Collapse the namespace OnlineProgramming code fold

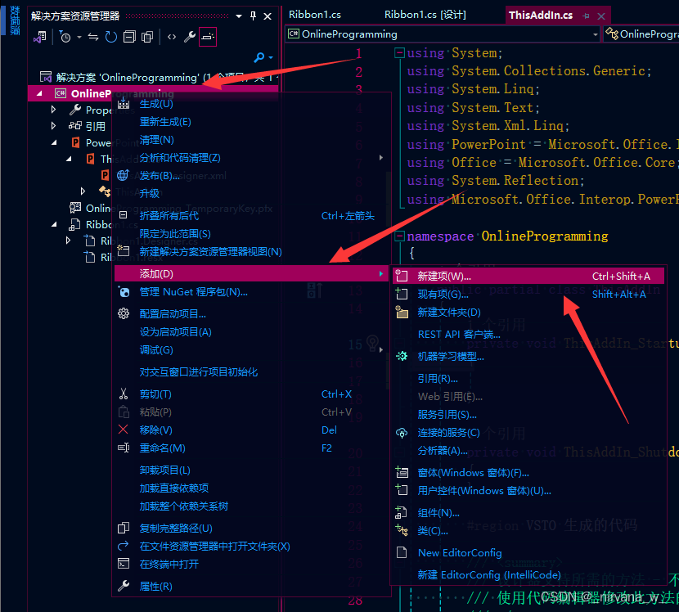click(399, 236)
